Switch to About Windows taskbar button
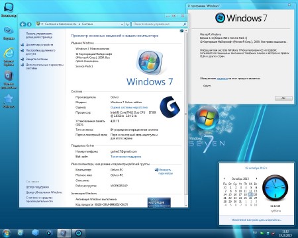This screenshot has height=238, width=298. (78, 233)
